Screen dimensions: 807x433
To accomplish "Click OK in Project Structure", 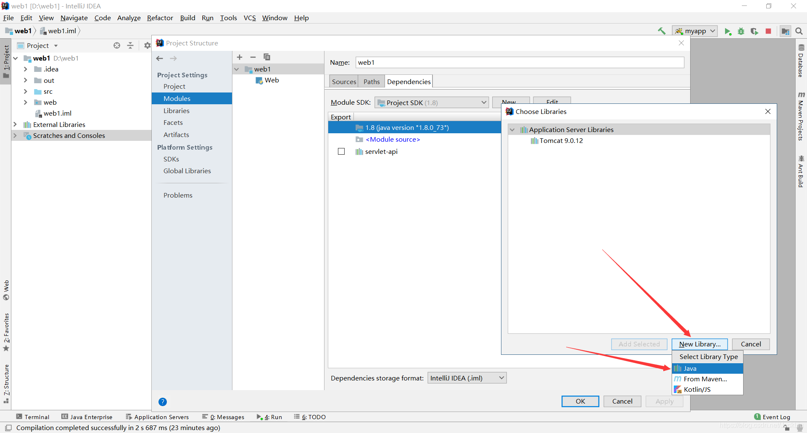I will pos(580,401).
